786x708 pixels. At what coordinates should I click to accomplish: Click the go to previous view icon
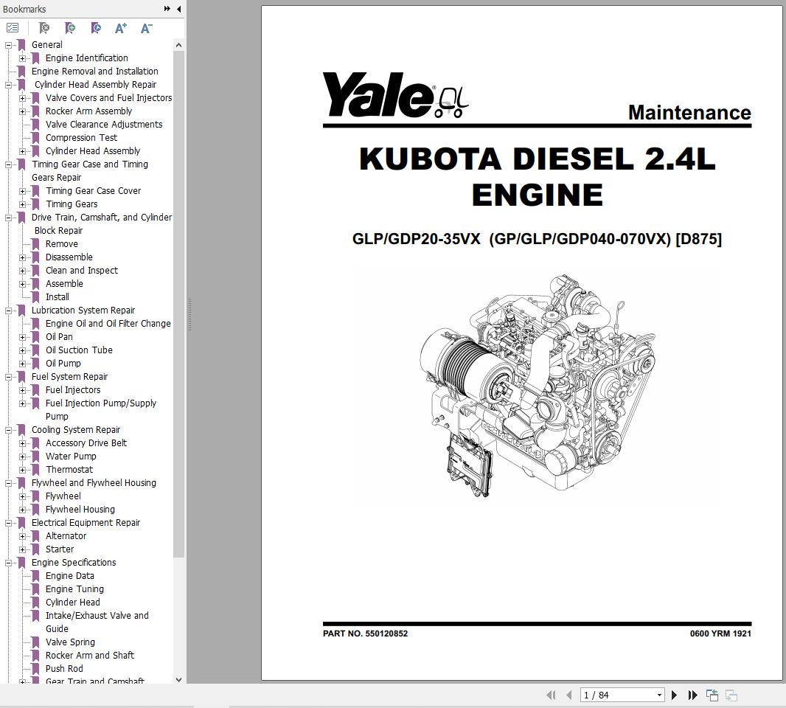(x=712, y=695)
